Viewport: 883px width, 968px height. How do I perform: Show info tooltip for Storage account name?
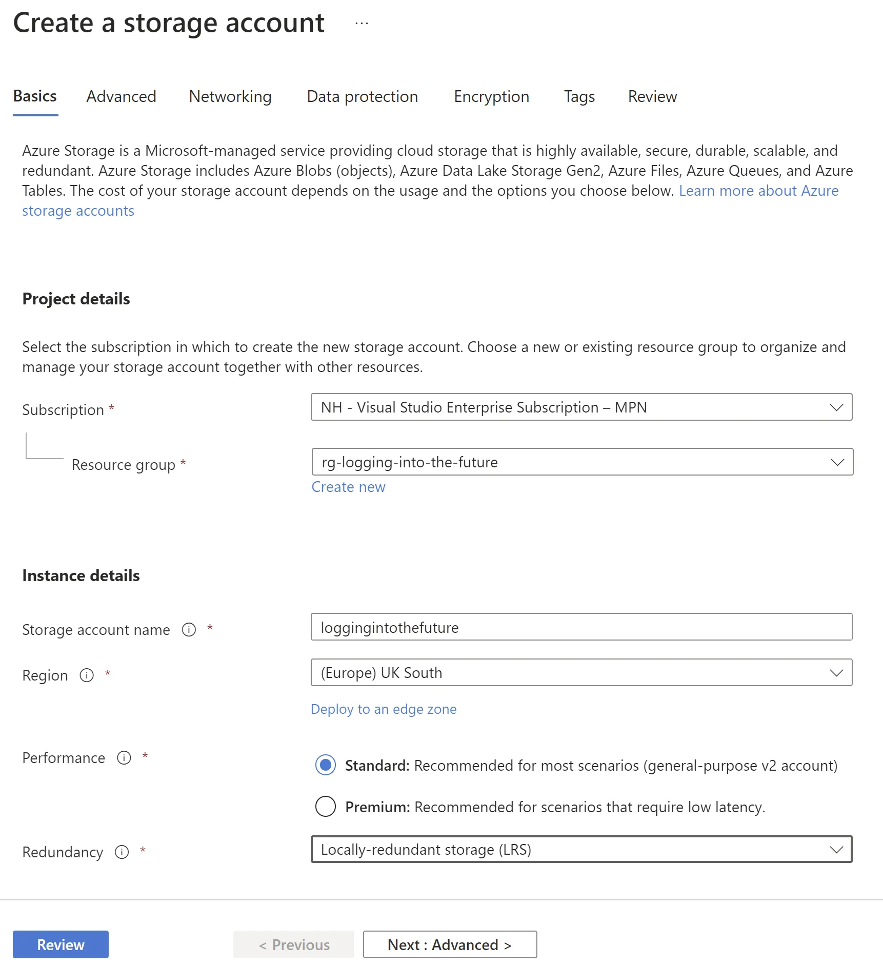coord(189,629)
